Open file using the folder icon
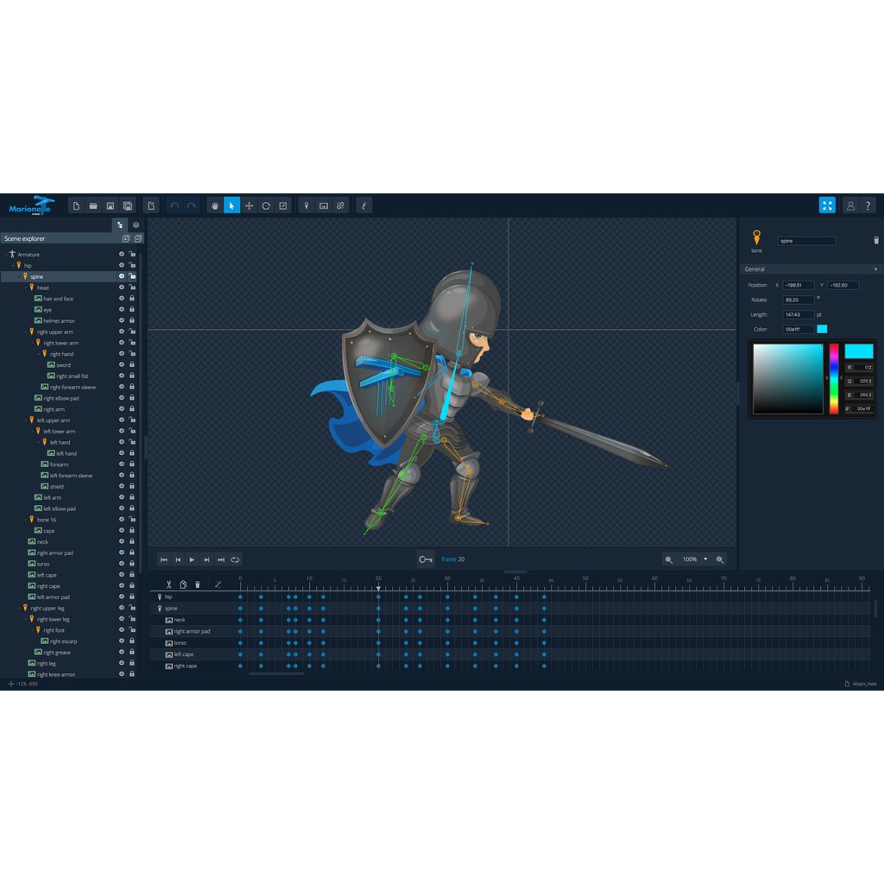 tap(93, 205)
